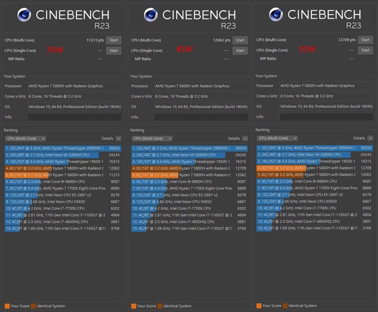Start the Single Core test in 35W panel

(113, 50)
